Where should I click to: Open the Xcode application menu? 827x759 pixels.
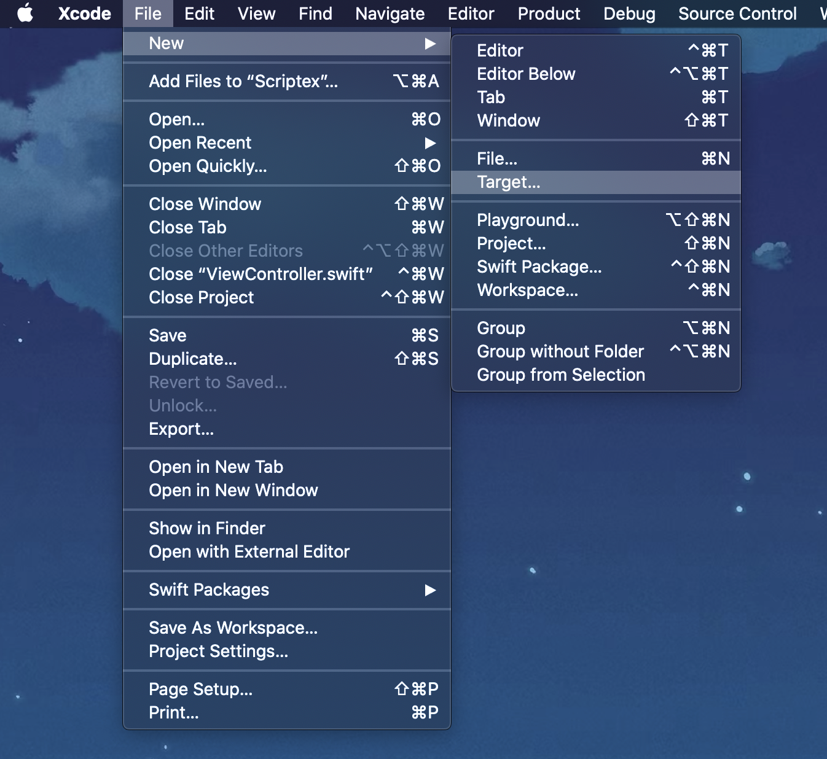click(x=84, y=14)
